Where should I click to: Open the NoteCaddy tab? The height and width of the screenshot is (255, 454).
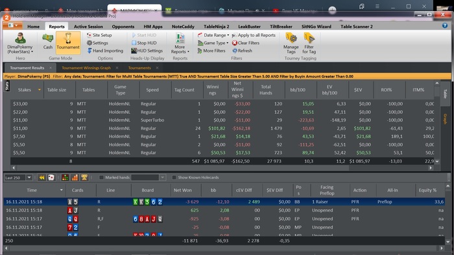click(x=183, y=27)
